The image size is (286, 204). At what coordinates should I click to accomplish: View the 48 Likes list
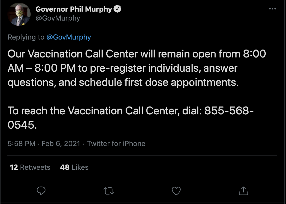tap(74, 167)
